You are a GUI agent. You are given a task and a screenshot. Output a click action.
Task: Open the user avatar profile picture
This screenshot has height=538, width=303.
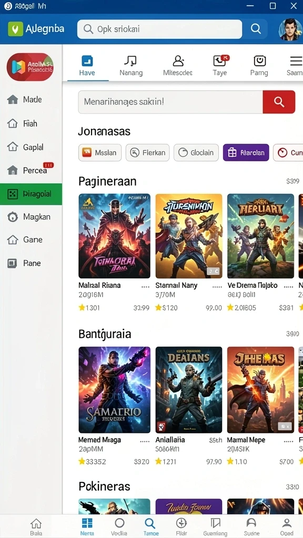tap(290, 29)
